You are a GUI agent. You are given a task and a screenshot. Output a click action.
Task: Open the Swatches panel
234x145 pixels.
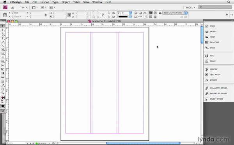[x=212, y=42]
